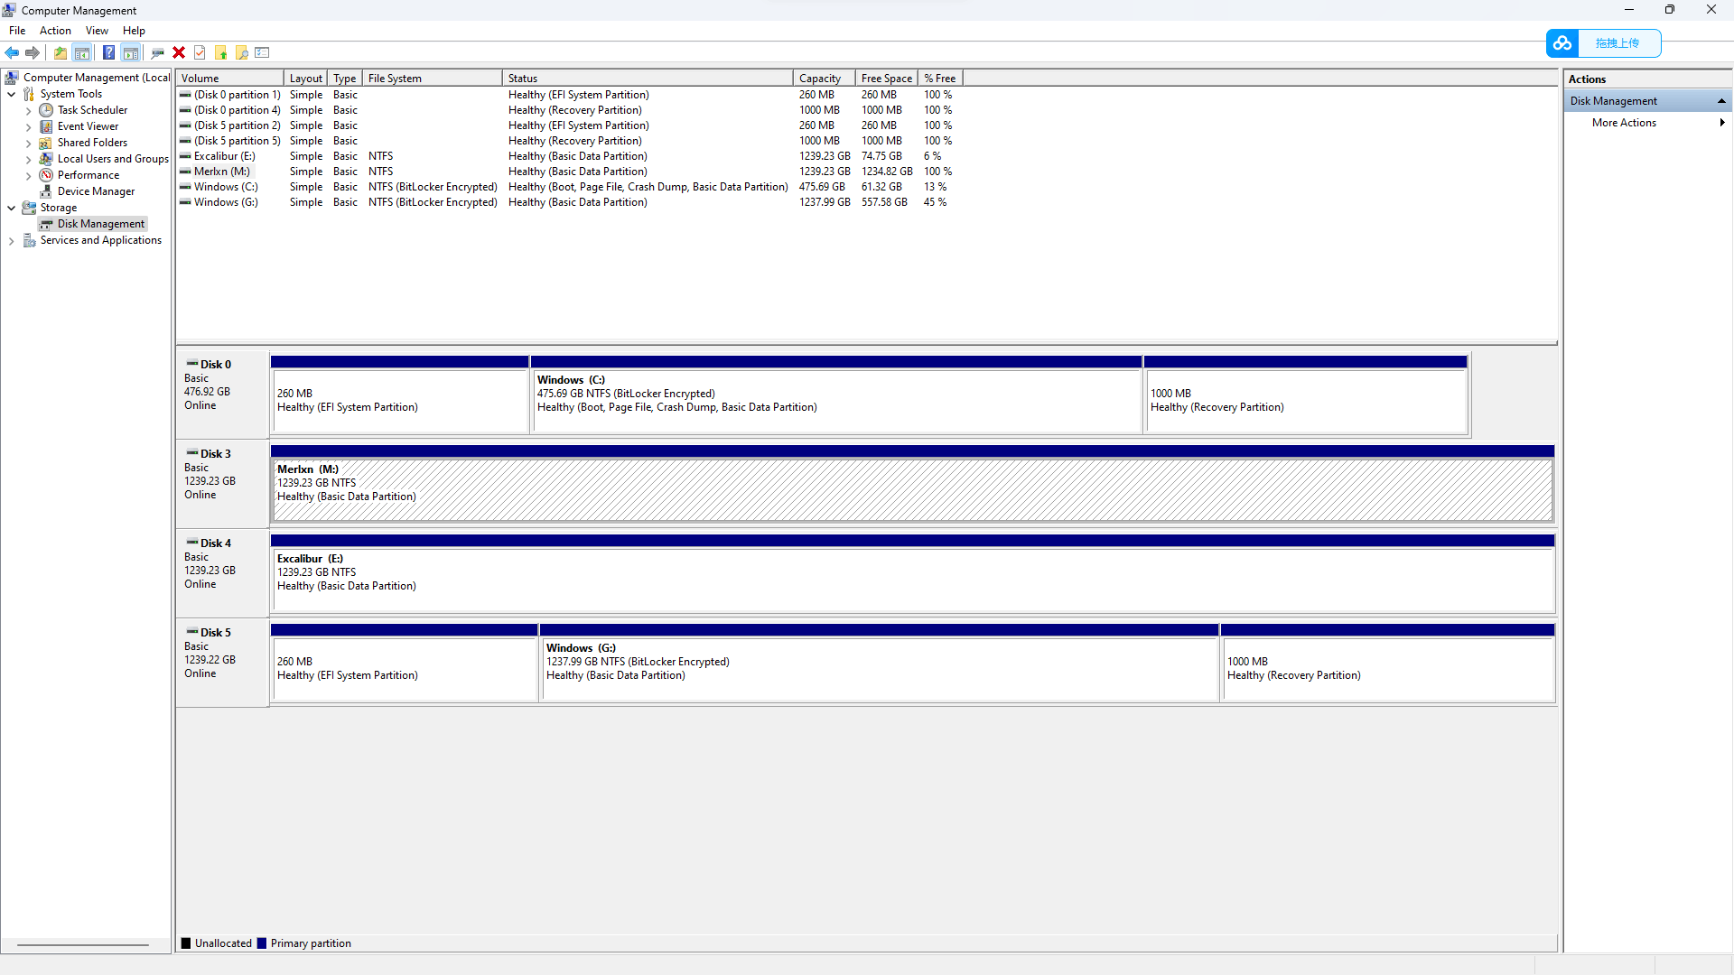This screenshot has height=975, width=1734.
Task: Click the red X delete toolbar icon
Action: (179, 52)
